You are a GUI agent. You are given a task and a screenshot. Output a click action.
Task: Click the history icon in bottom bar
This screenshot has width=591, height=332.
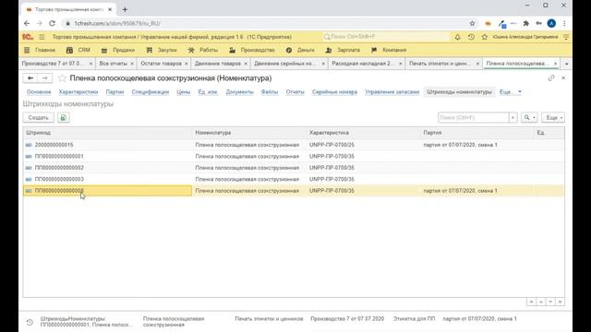30,322
